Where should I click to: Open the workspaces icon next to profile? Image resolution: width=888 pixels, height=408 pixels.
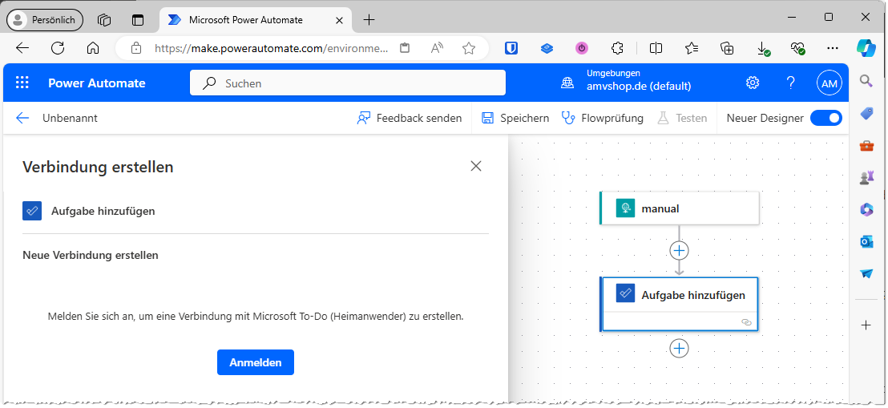pos(103,20)
